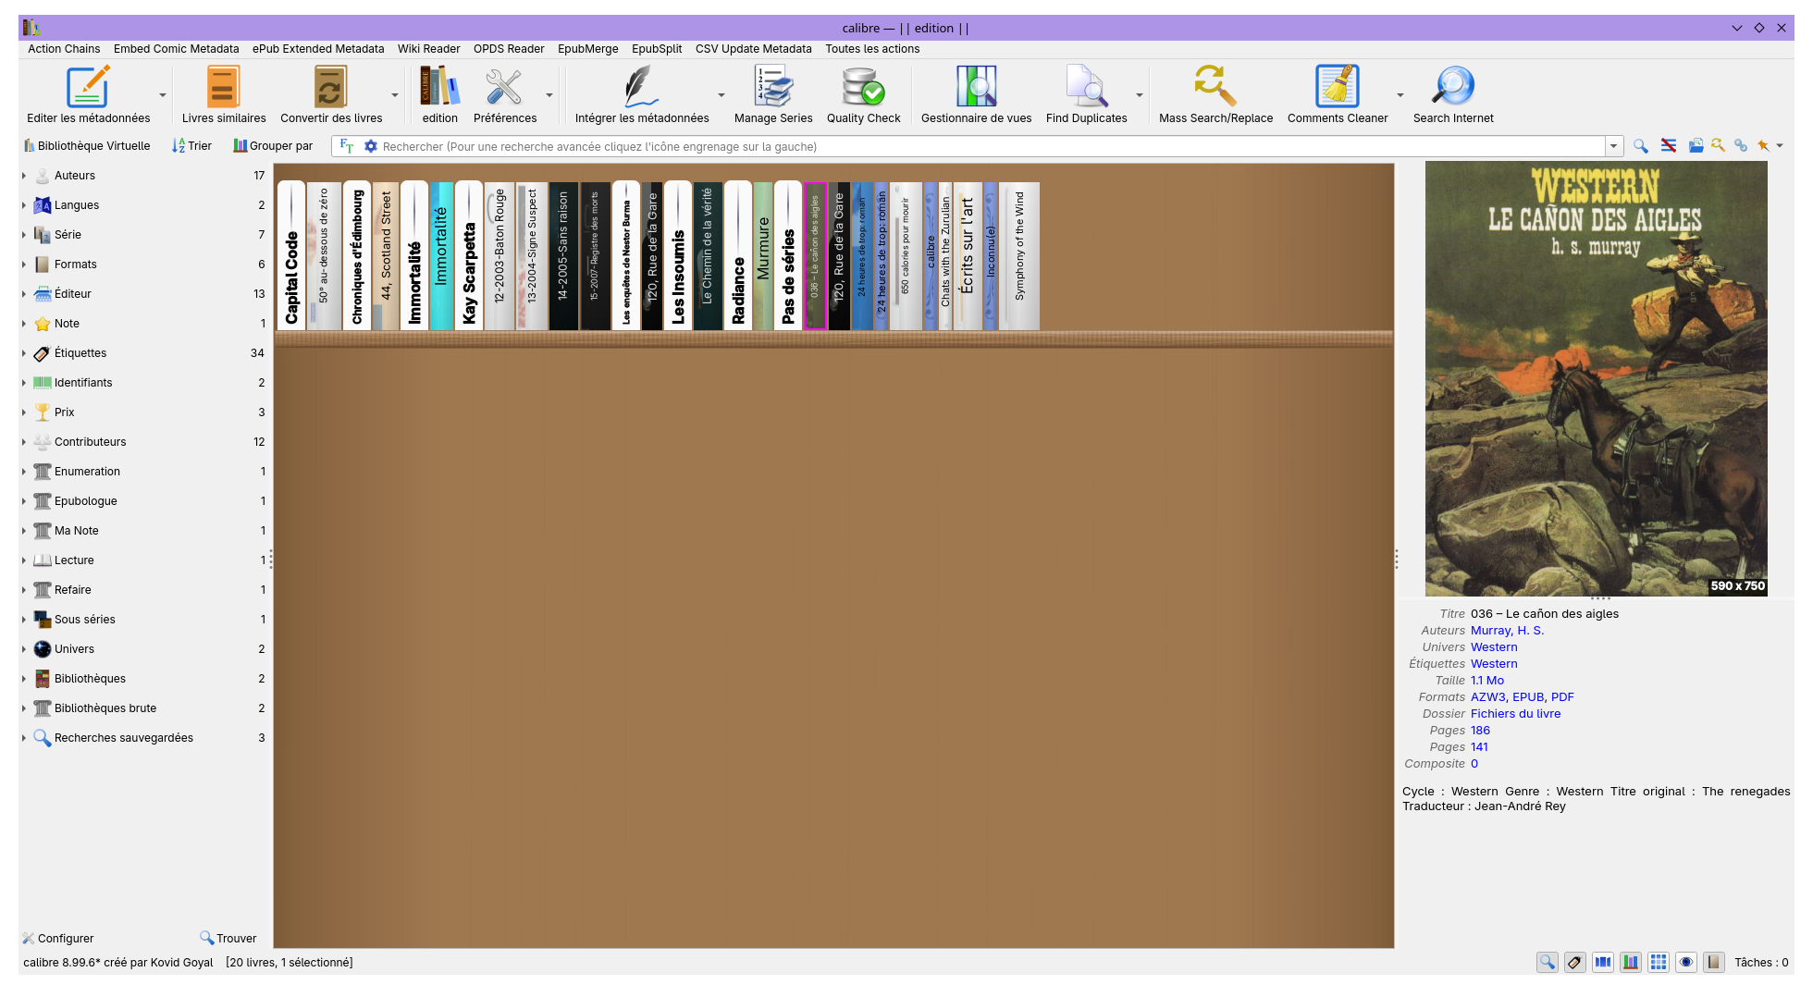Click the Trier sort button
Image resolution: width=1813 pixels, height=997 pixels.
tap(191, 146)
